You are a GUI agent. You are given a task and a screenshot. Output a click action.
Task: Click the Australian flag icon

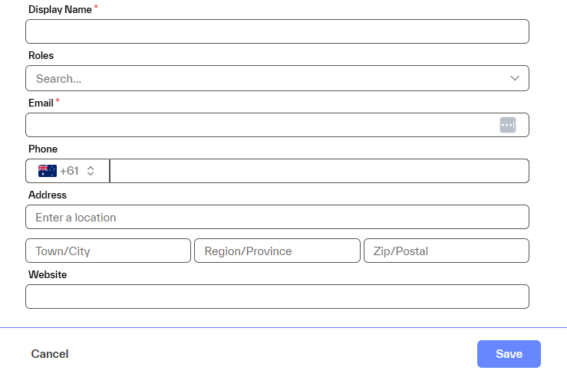point(48,171)
